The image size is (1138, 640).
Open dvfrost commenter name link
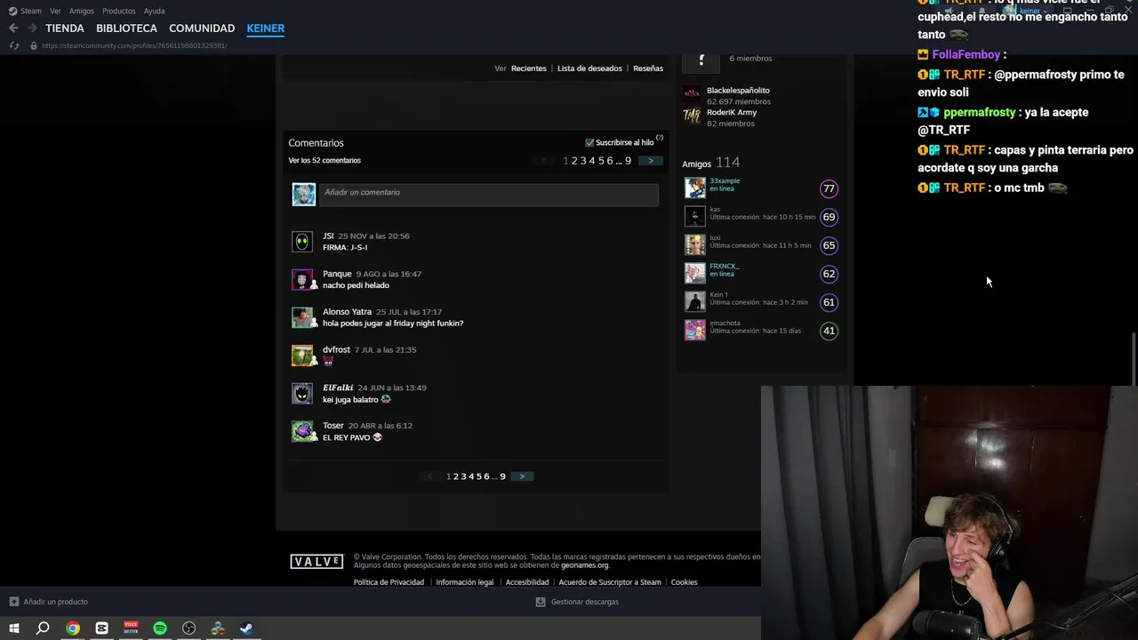coord(336,350)
